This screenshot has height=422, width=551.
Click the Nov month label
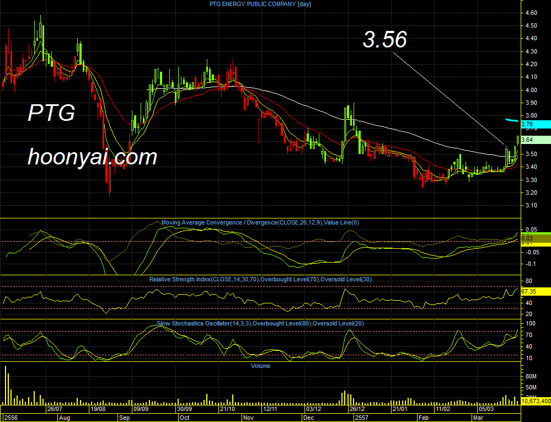248,418
